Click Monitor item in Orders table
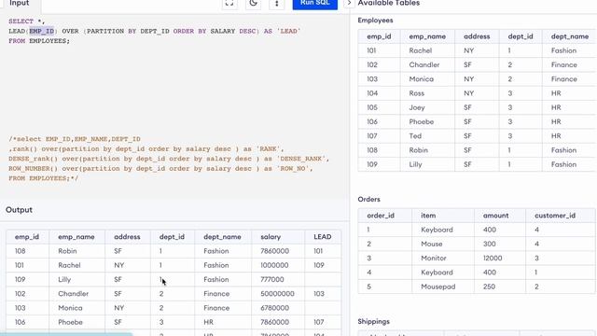Screen dimensions: 597x336 (x=434, y=259)
